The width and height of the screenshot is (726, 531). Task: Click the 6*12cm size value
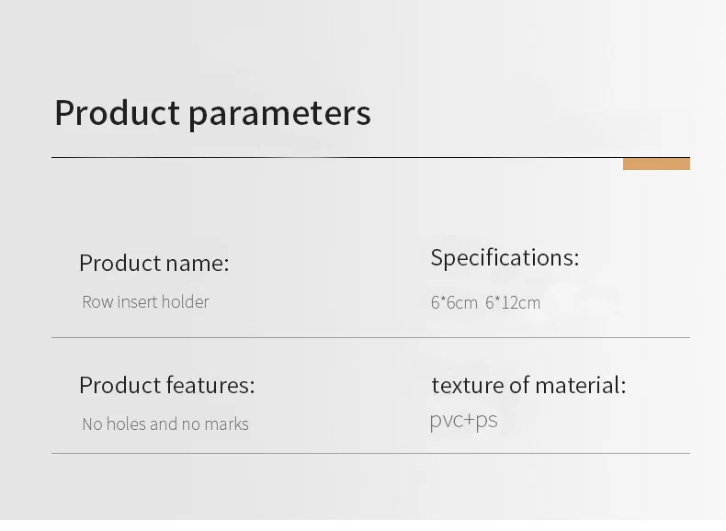pos(513,302)
